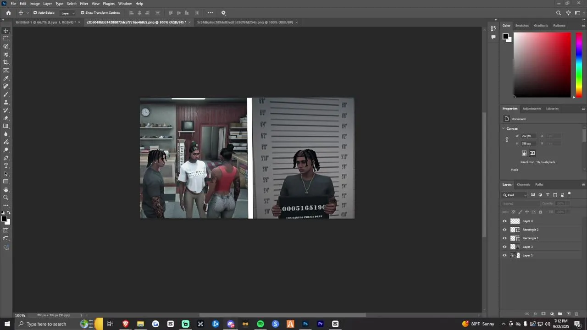
Task: Hide Layer 4 with its eye icon
Action: 505,221
